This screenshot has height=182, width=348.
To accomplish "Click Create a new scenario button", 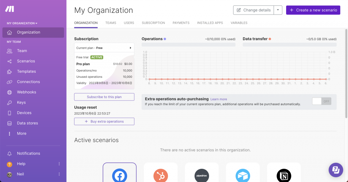I will coord(313,10).
